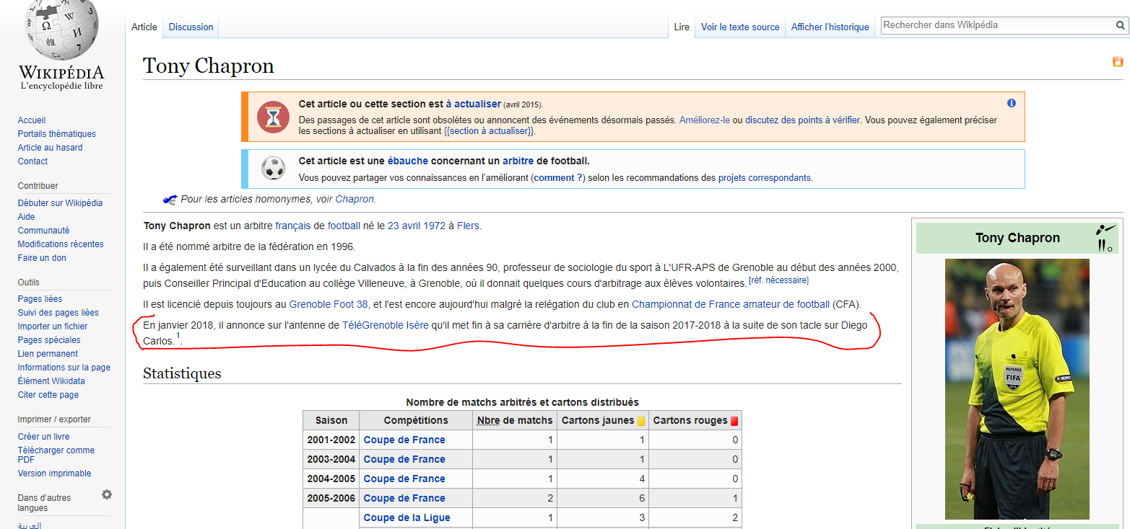The height and width of the screenshot is (529, 1130).
Task: Open 'Lien permanent' link
Action: [48, 354]
